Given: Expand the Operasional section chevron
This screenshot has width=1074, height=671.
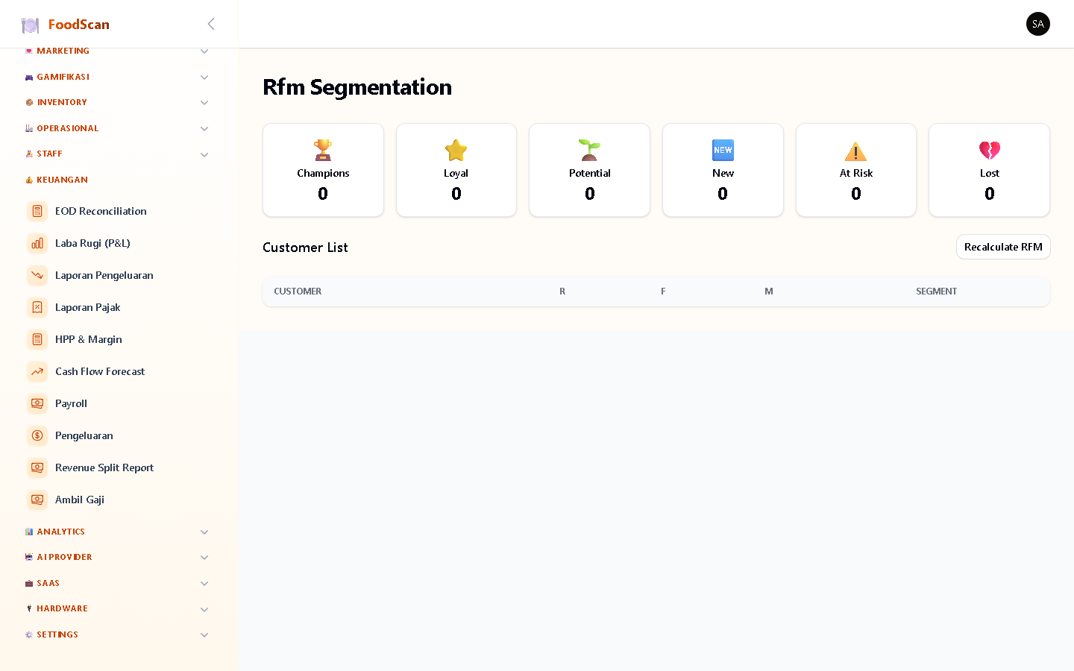Looking at the screenshot, I should [x=204, y=129].
